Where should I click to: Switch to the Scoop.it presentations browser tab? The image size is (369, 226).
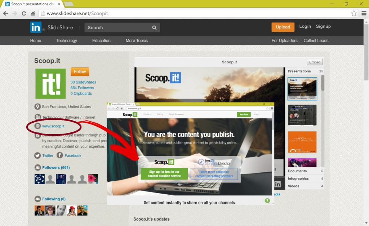coord(32,4)
